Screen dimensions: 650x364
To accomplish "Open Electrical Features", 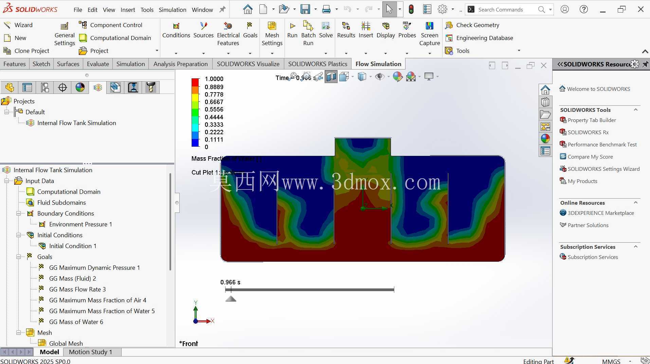I will click(228, 34).
